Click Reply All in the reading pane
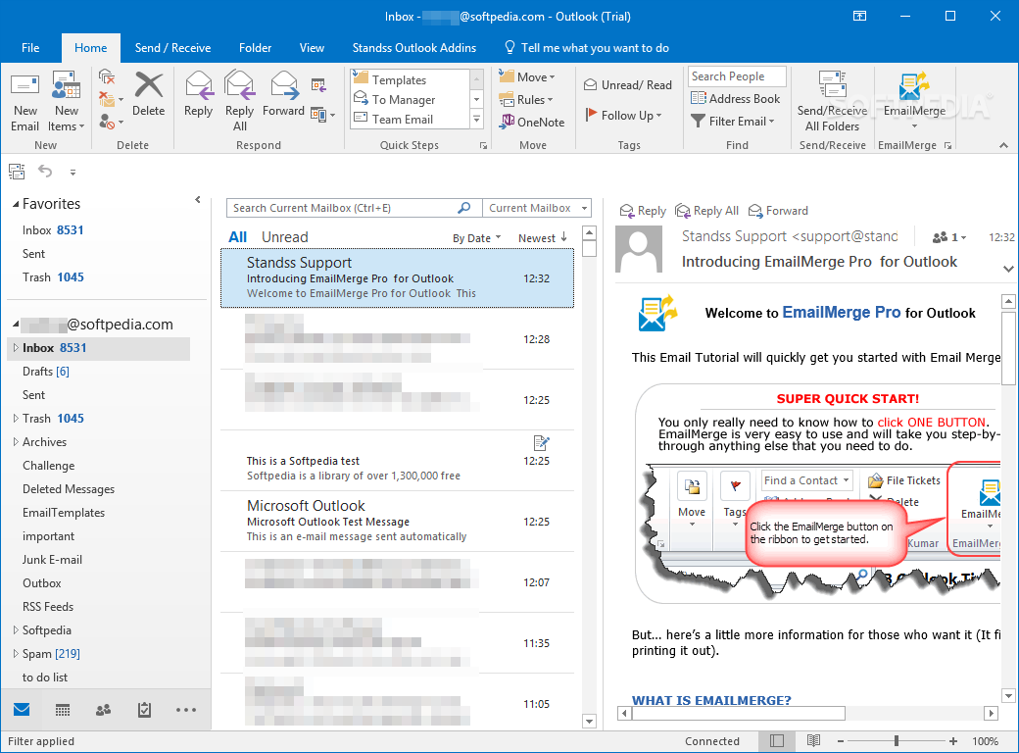This screenshot has width=1019, height=753. click(x=707, y=210)
